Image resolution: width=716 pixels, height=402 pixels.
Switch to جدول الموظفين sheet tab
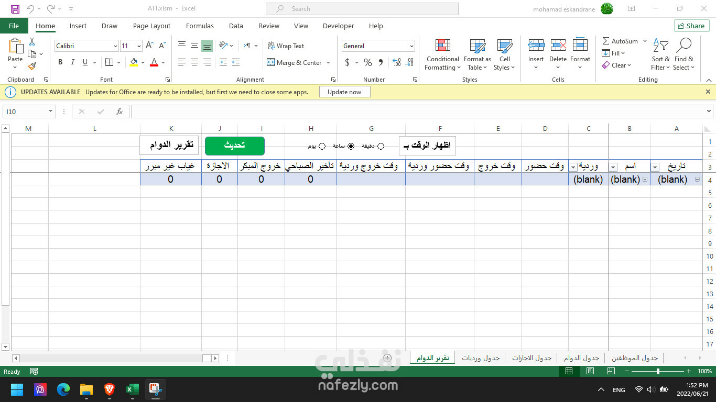point(635,358)
